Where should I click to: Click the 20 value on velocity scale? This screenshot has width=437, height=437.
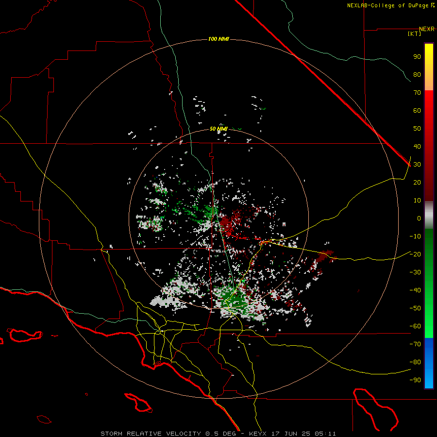417,182
